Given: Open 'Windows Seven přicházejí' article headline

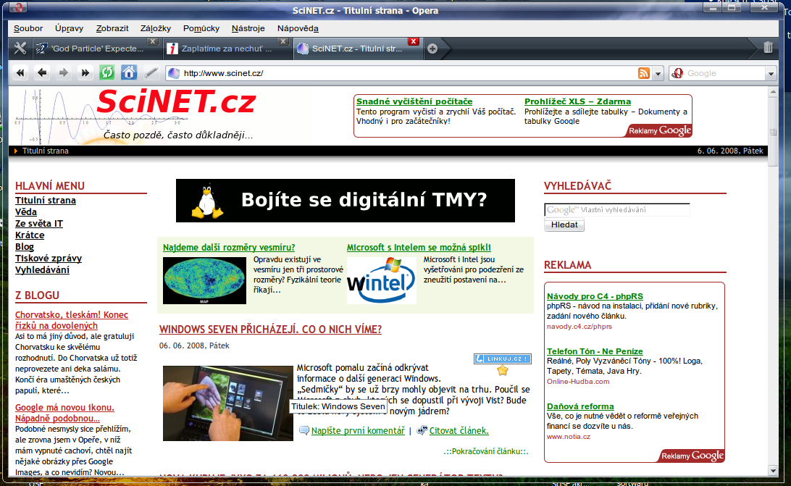Looking at the screenshot, I should (x=270, y=329).
